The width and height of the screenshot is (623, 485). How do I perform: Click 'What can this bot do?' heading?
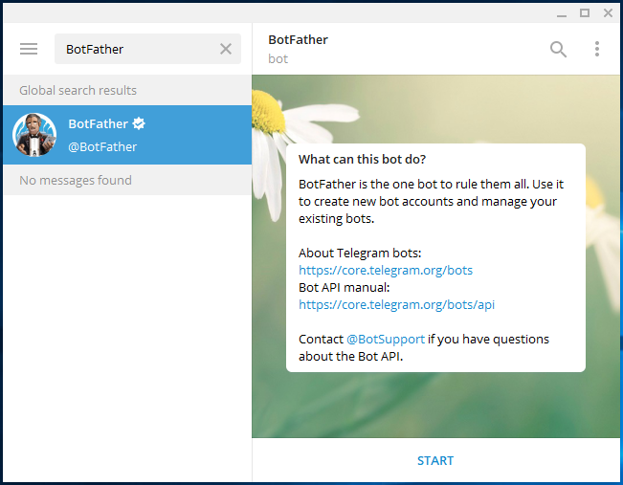coord(362,160)
